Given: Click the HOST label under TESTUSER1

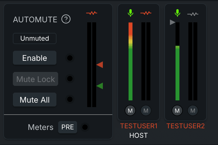Looking at the screenshot, I should coord(138,136).
